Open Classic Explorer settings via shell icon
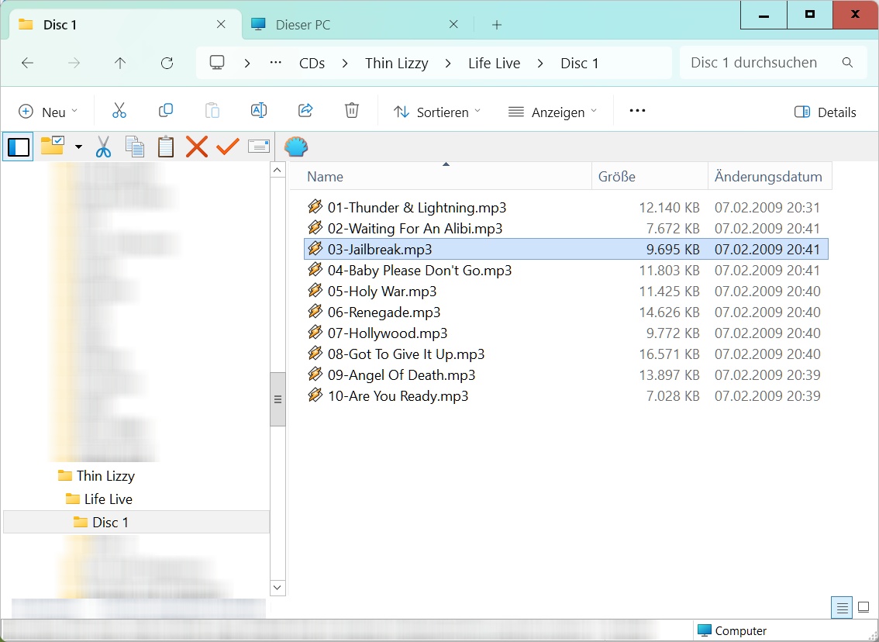 295,147
